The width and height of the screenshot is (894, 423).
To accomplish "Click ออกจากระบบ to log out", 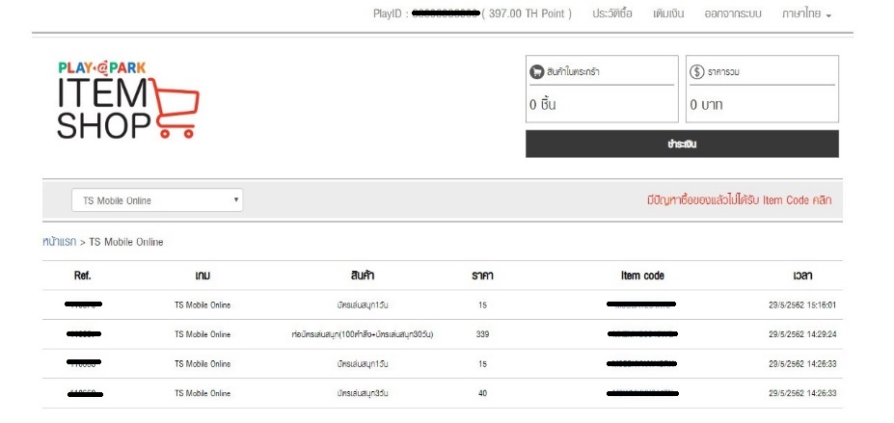I will (x=733, y=14).
